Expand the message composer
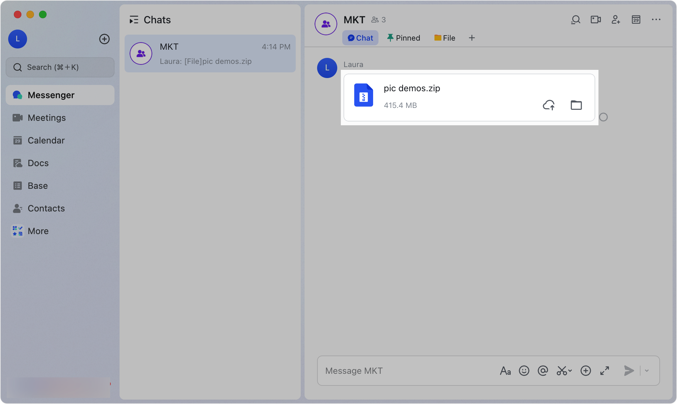Screen dimensions: 677x404 [x=604, y=371]
